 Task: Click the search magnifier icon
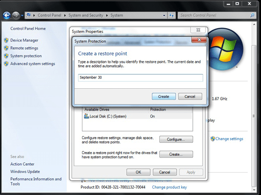pos(252,15)
